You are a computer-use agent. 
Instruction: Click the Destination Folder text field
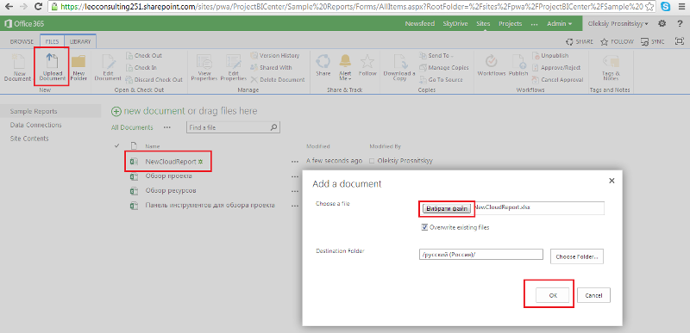coord(481,255)
